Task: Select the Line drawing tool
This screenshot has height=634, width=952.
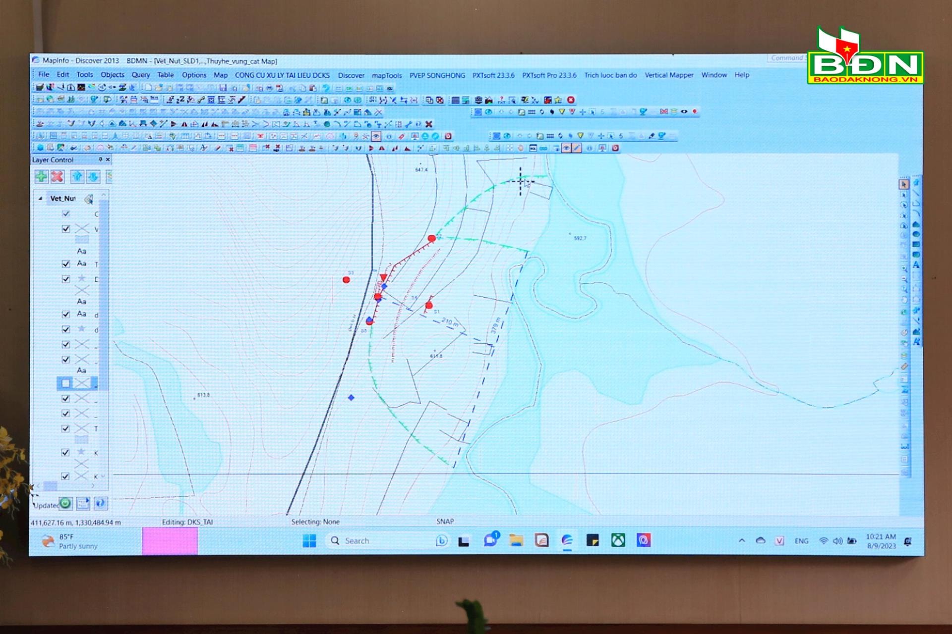Action: tap(916, 193)
